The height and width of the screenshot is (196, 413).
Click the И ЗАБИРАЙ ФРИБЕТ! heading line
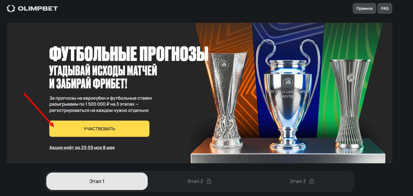click(x=88, y=84)
